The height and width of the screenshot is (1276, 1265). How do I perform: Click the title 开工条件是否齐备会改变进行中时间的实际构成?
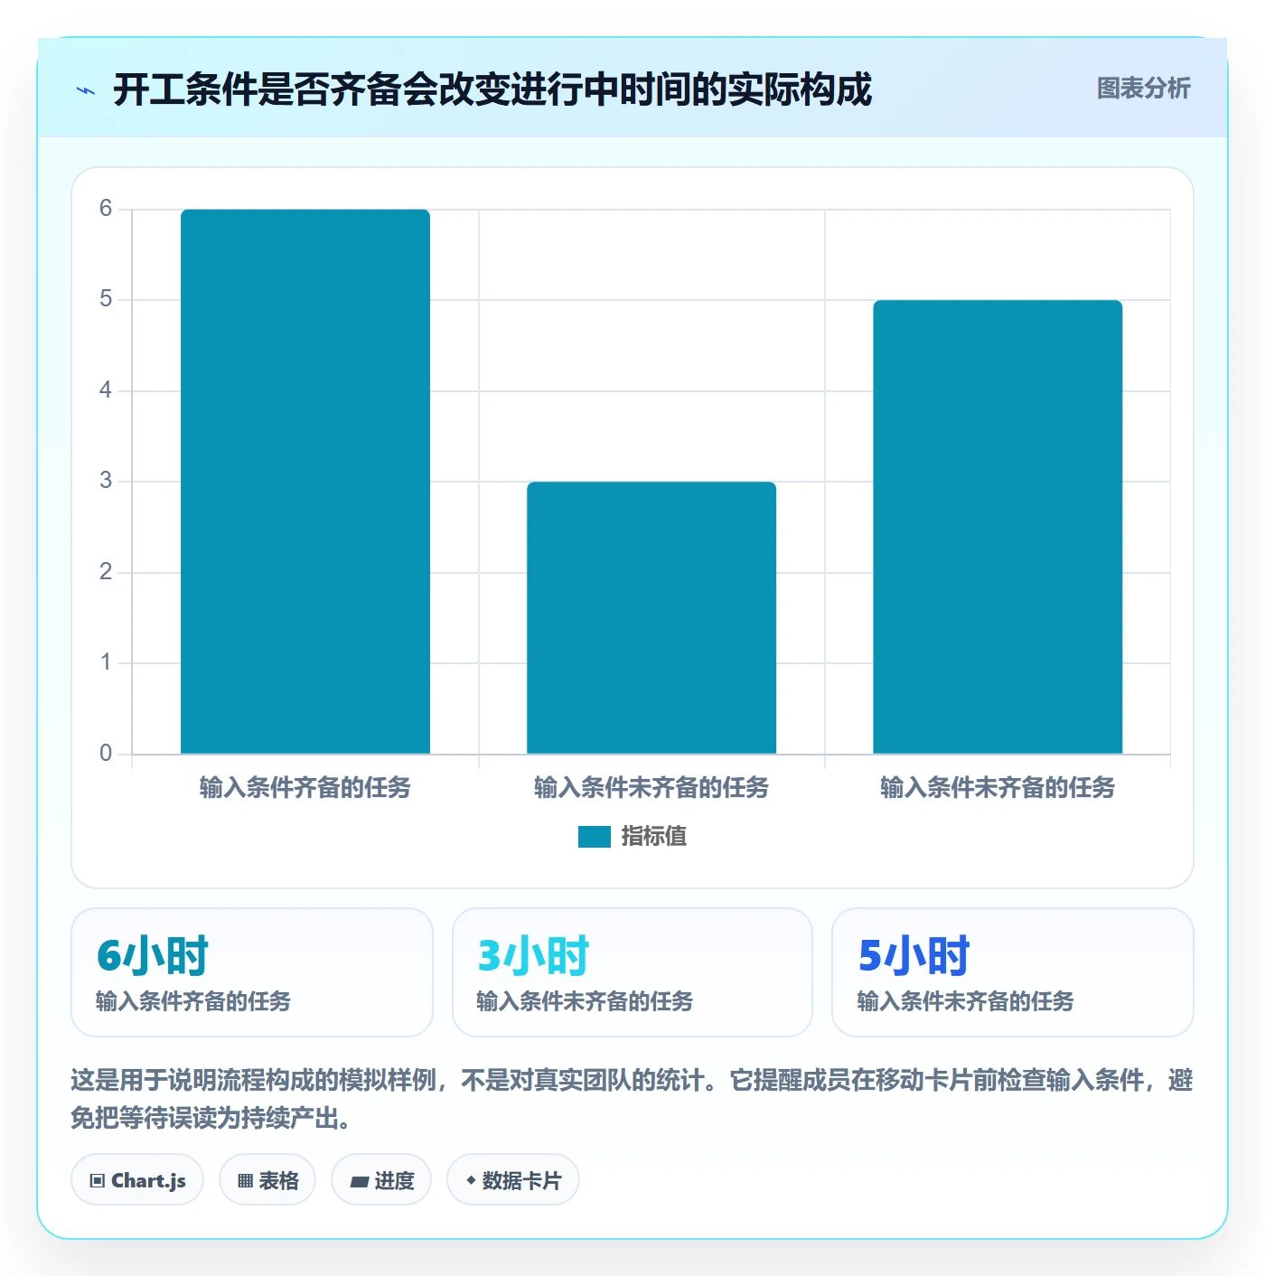pos(492,89)
